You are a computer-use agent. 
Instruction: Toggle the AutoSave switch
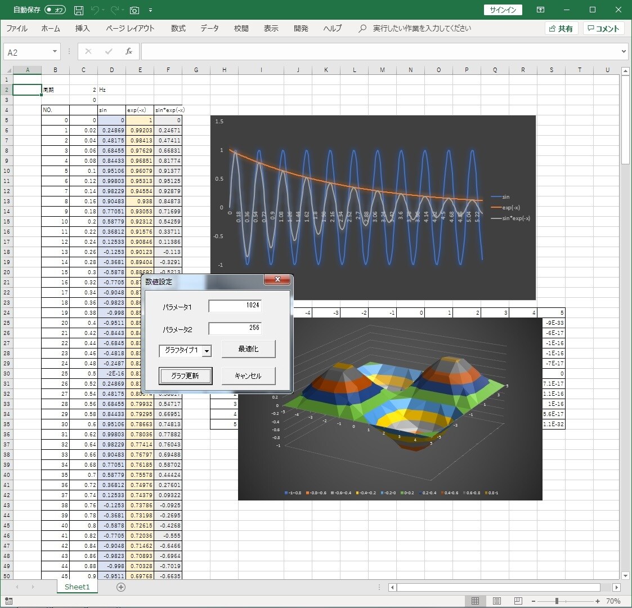(55, 10)
